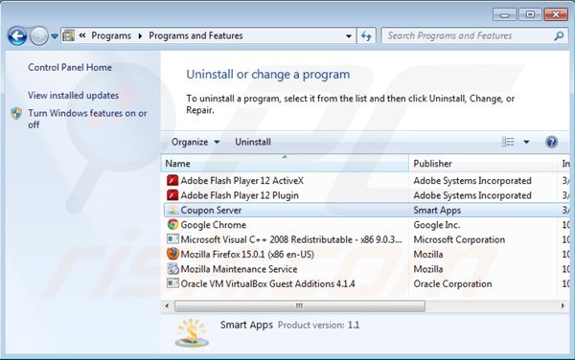The height and width of the screenshot is (360, 575).
Task: Click the Control Panel icon in address bar
Action: coord(69,35)
